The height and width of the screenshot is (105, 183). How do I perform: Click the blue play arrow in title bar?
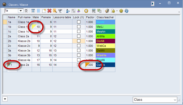(x=153, y=3)
